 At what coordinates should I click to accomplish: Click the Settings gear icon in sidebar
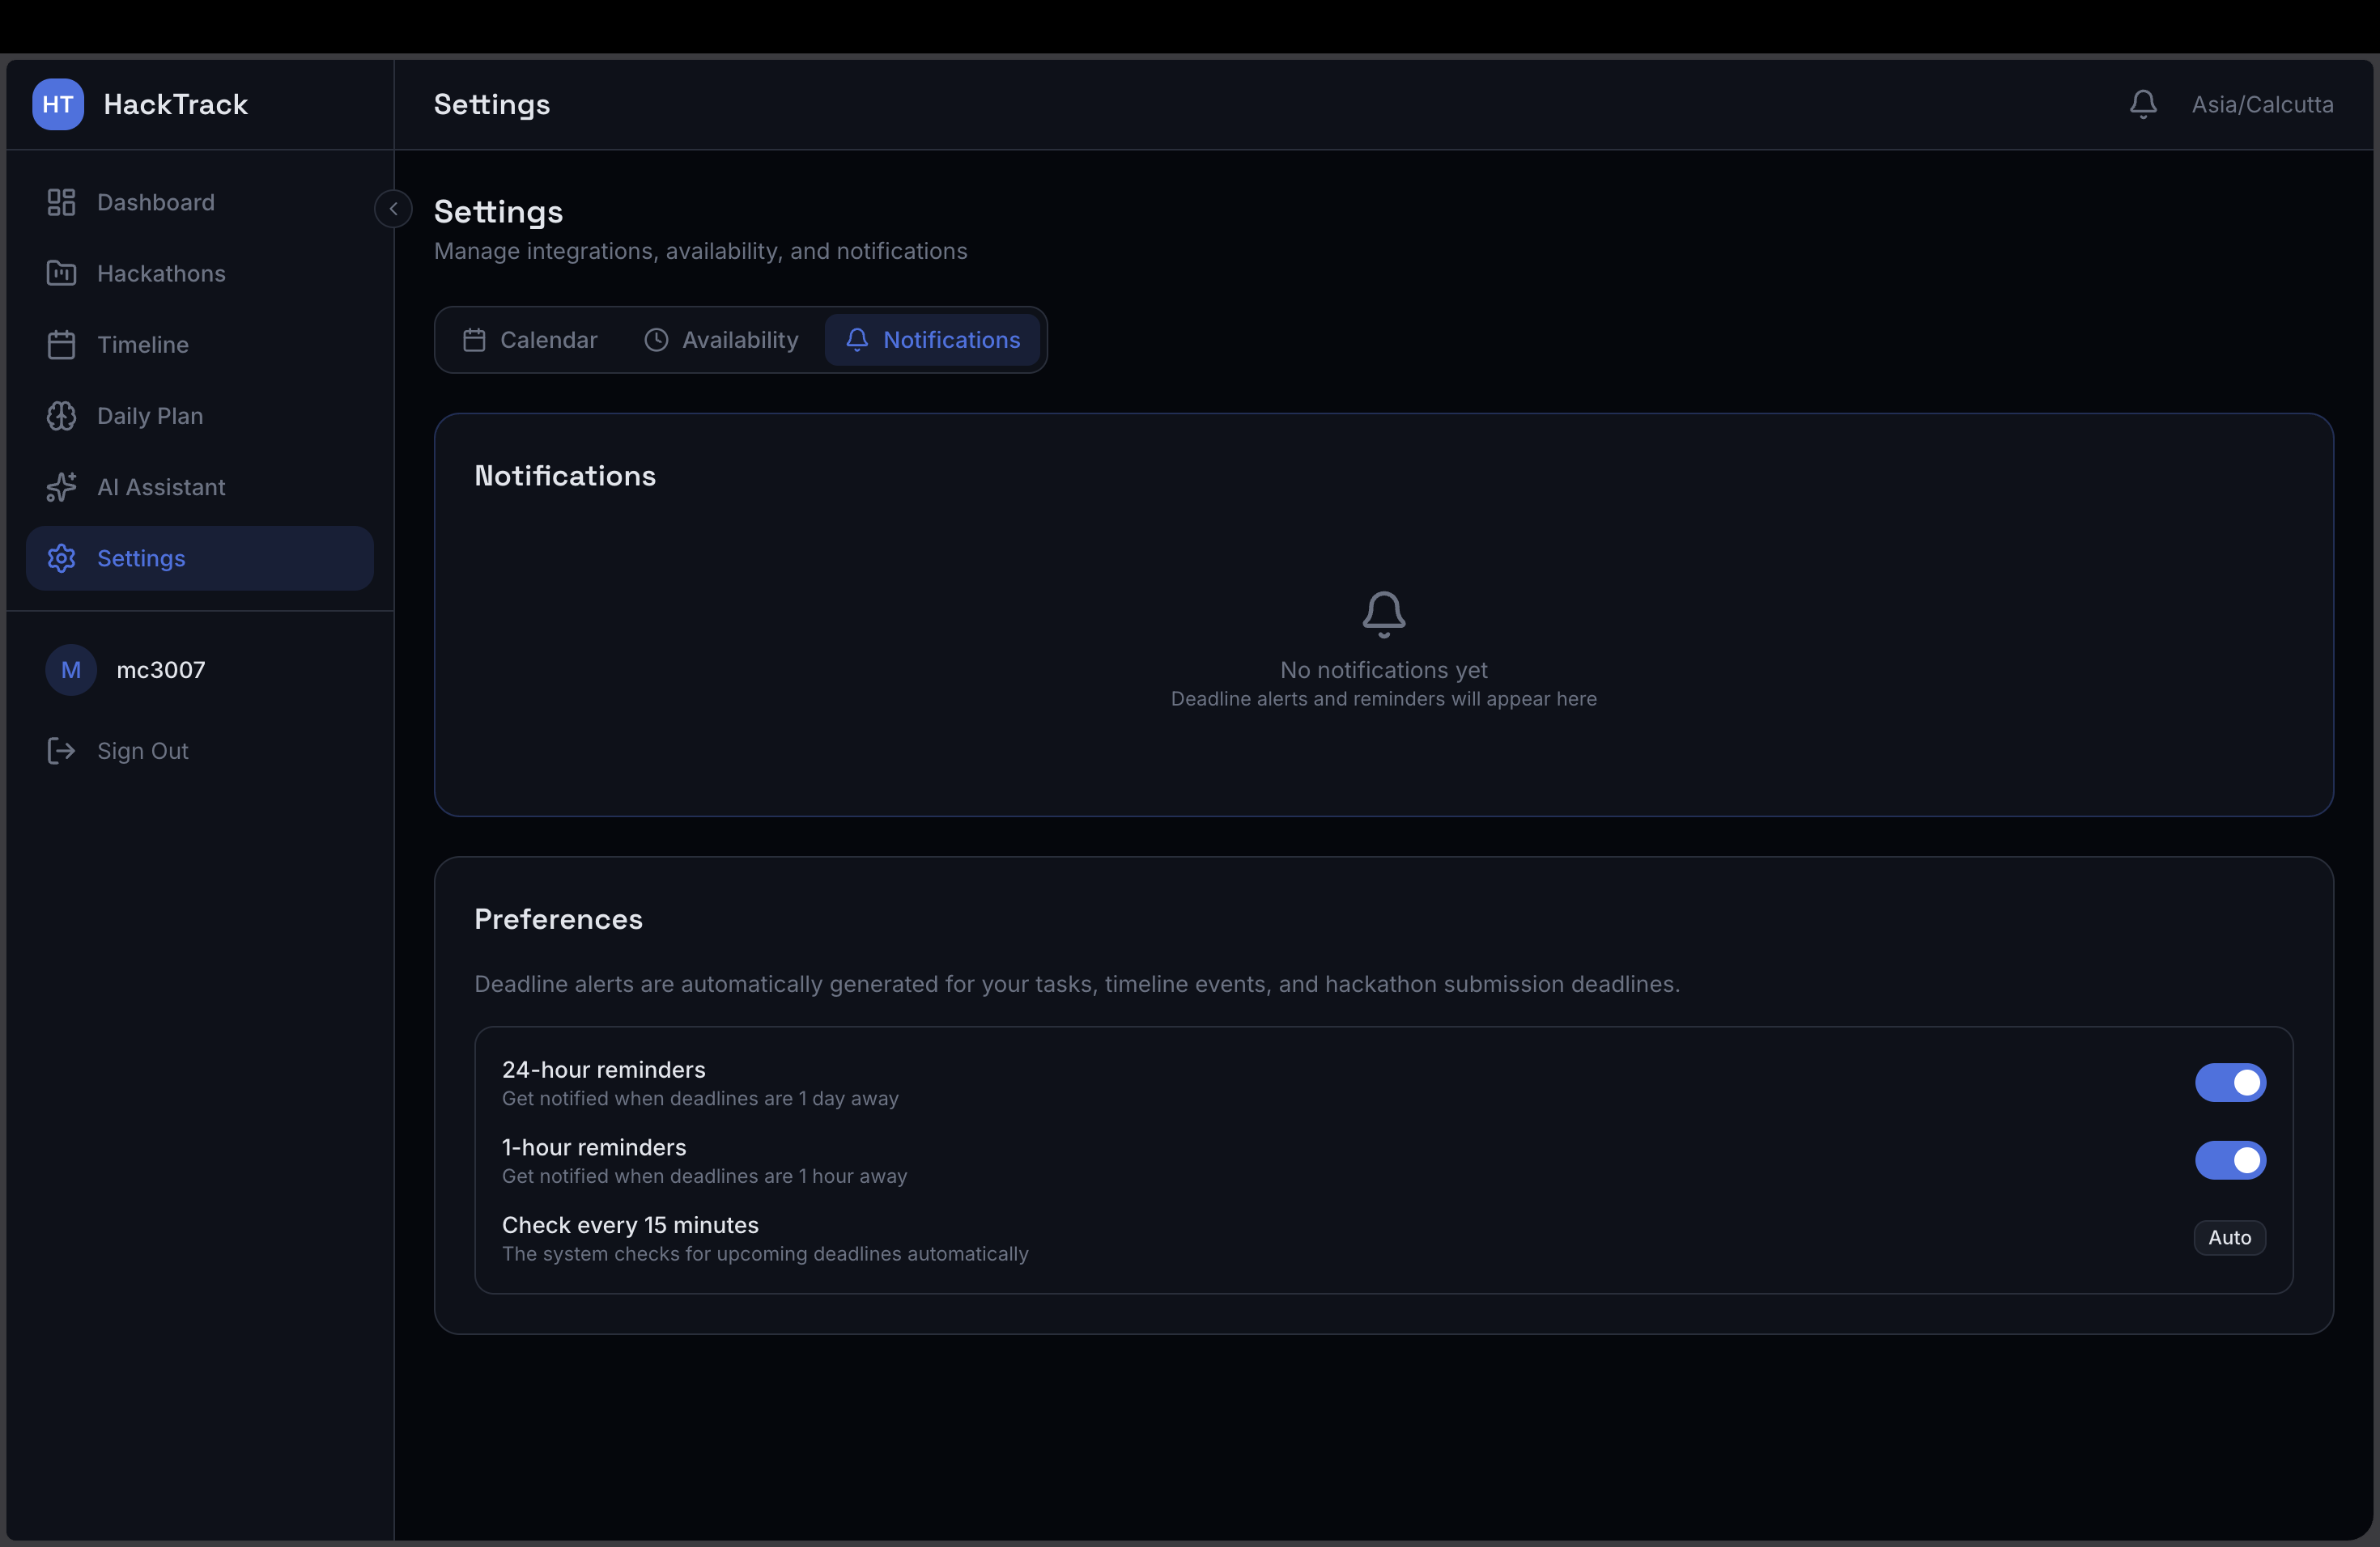pyautogui.click(x=61, y=557)
